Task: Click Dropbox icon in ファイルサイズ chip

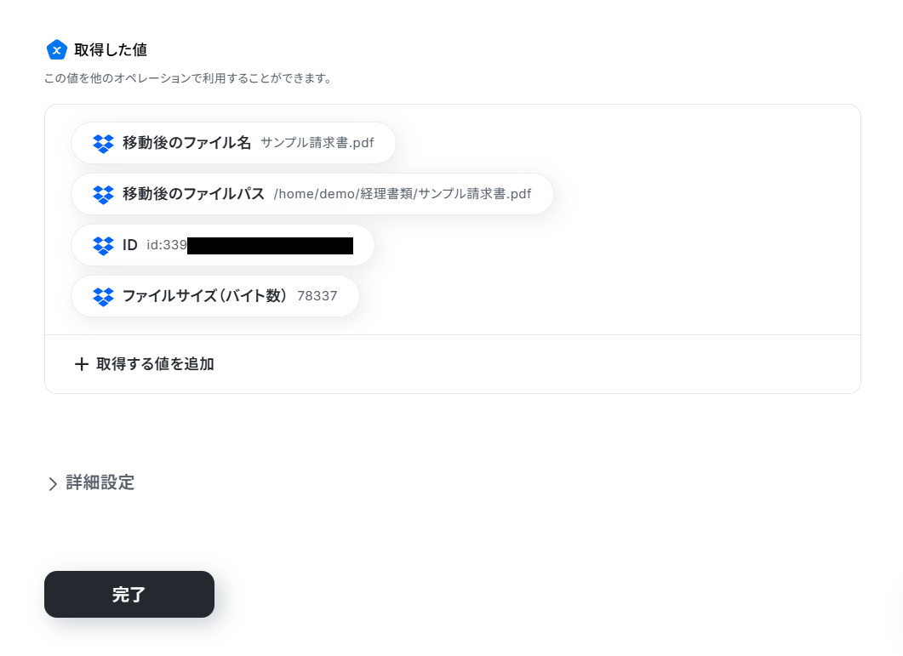Action: [x=103, y=297]
